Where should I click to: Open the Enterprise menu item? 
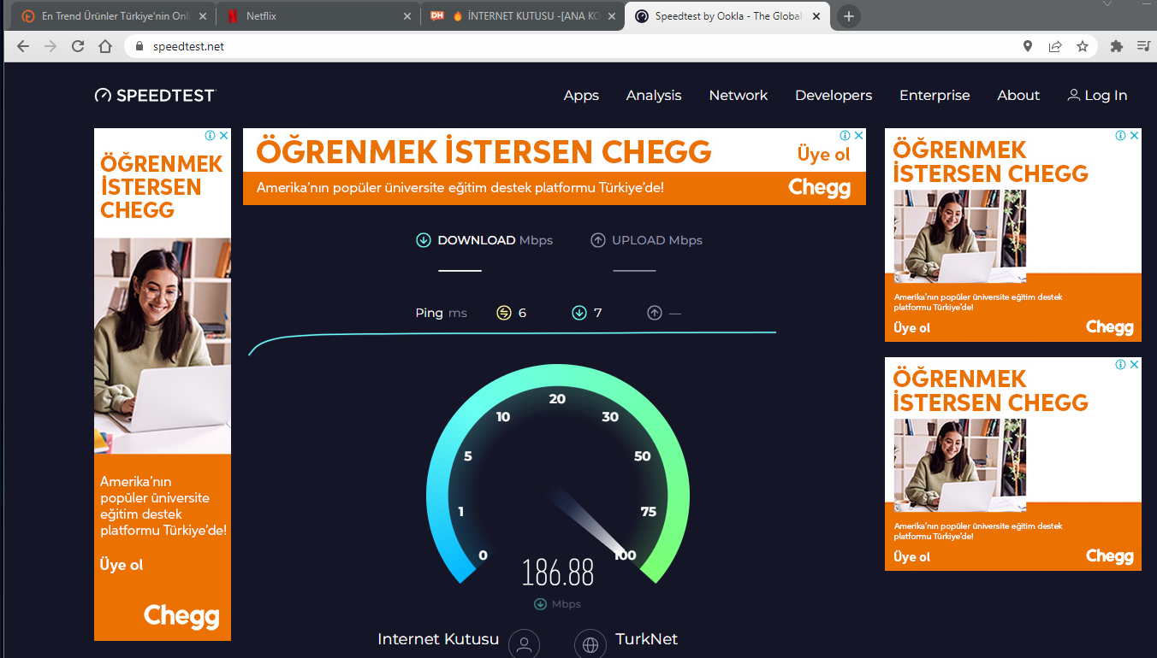point(934,96)
